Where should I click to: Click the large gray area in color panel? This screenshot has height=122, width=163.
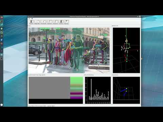coord(49,88)
